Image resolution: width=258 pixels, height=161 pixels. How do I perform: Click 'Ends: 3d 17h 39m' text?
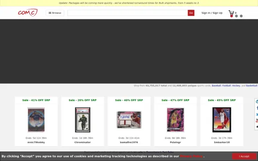[x=222, y=138]
